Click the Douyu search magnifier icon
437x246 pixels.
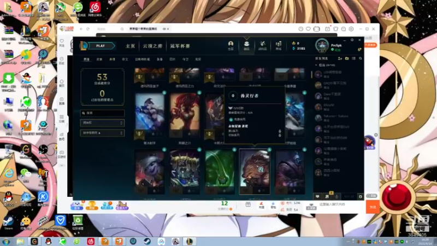[122, 29]
